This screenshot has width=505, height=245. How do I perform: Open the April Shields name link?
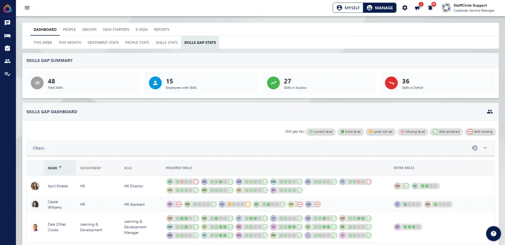point(58,186)
